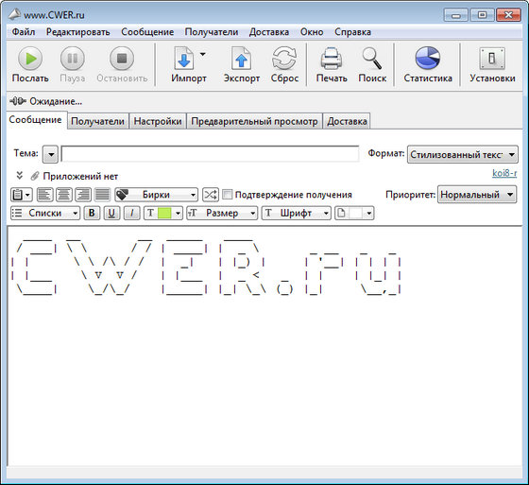Screen dimensions: 529x485
Task: Toggle italic formatting
Action: coord(131,213)
